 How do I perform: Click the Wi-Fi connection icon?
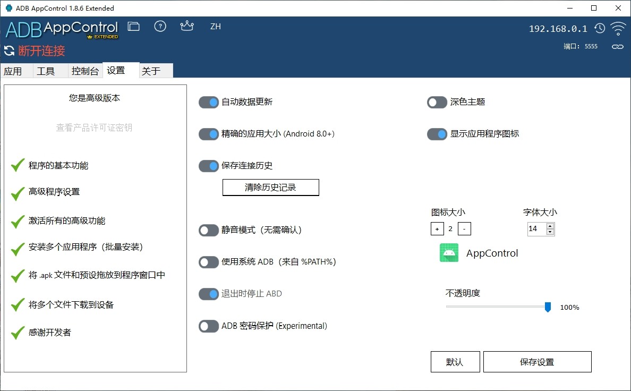point(618,28)
